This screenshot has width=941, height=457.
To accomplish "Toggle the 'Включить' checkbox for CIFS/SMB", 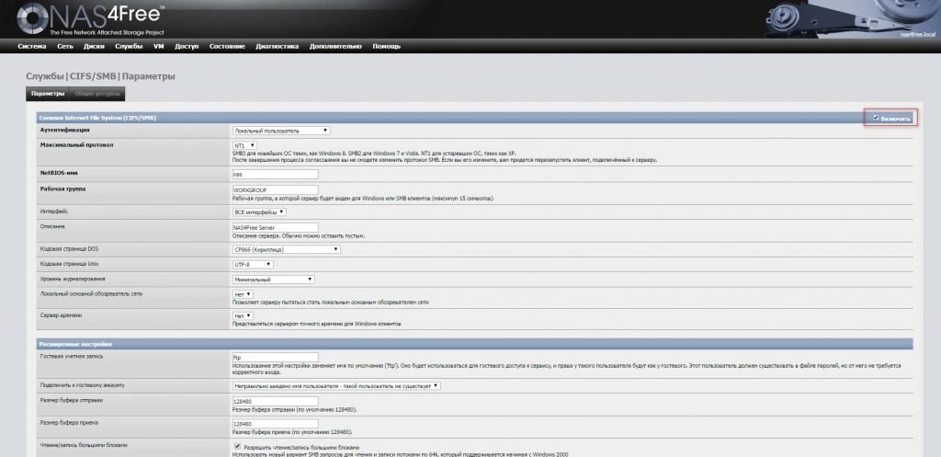I will (877, 119).
